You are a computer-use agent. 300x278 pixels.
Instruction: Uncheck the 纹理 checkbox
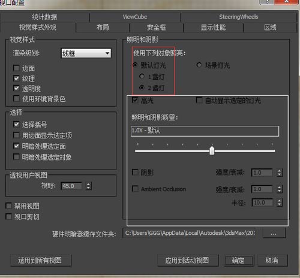coord(16,78)
